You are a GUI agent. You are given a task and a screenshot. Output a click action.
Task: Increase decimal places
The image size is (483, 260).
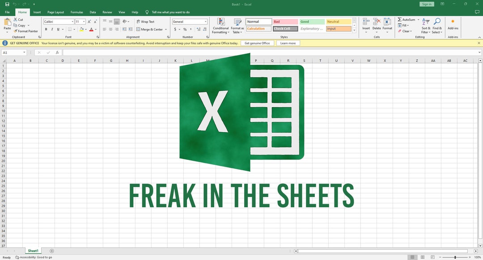click(x=199, y=29)
